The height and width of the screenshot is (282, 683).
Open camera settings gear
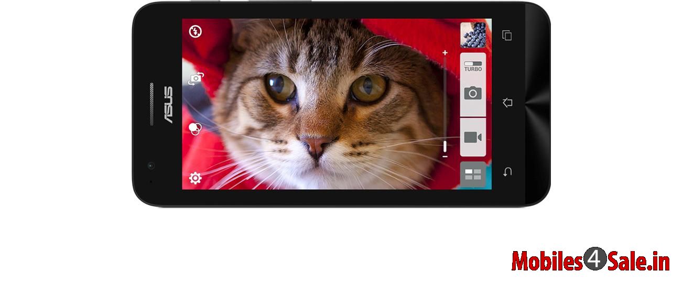[x=195, y=178]
